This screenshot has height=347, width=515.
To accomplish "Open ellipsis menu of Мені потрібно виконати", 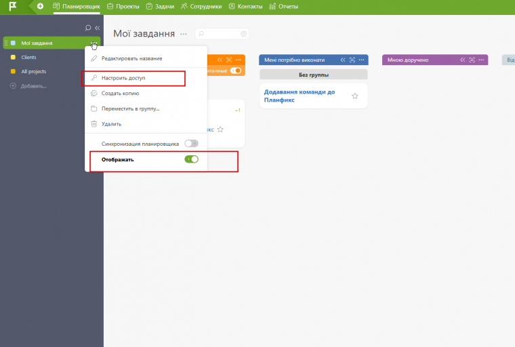I will 362,60.
